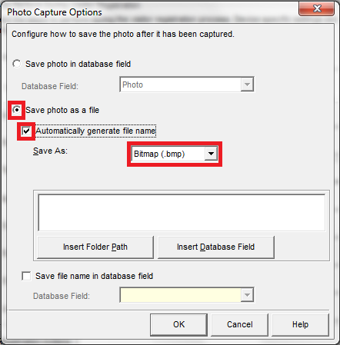Click the Insert Database Field button
Screen dimensions: 340x345
(215, 247)
